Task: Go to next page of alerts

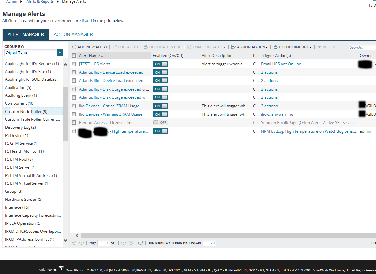Action: [x=123, y=243]
